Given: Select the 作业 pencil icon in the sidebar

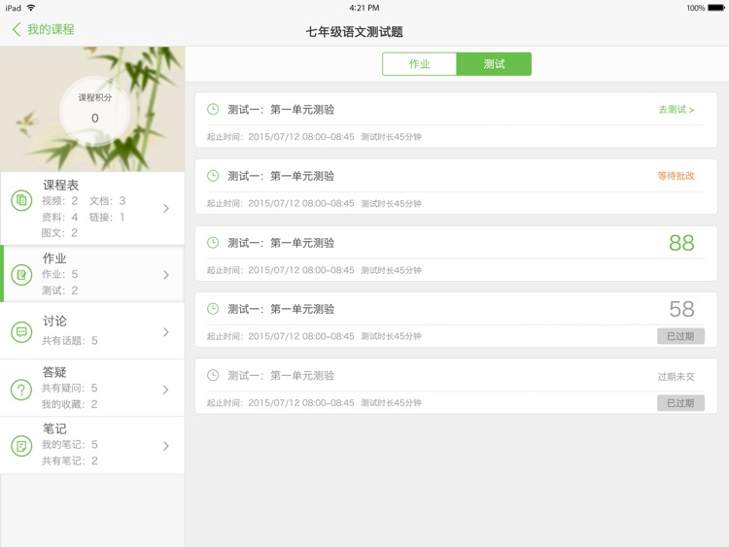Looking at the screenshot, I should coord(21,275).
